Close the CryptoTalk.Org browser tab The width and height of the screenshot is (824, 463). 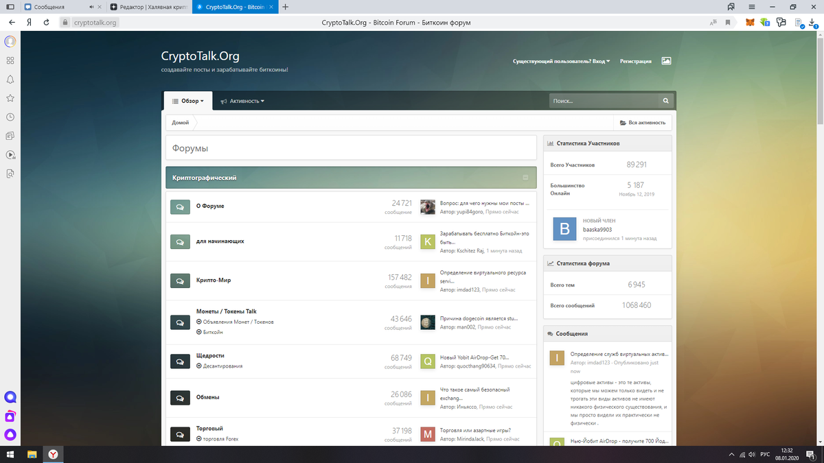tap(270, 7)
